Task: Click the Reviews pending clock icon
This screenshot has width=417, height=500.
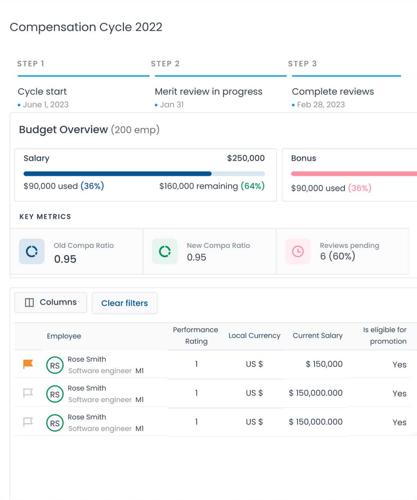Action: point(298,251)
